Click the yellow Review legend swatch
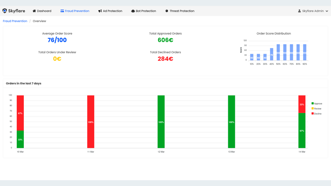The image size is (331, 186). click(x=313, y=109)
